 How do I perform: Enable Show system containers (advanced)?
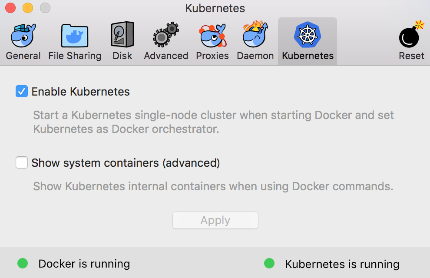point(21,162)
